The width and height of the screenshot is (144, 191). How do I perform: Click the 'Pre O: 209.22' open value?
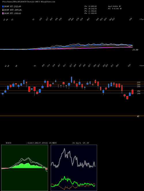[x=90, y=6]
